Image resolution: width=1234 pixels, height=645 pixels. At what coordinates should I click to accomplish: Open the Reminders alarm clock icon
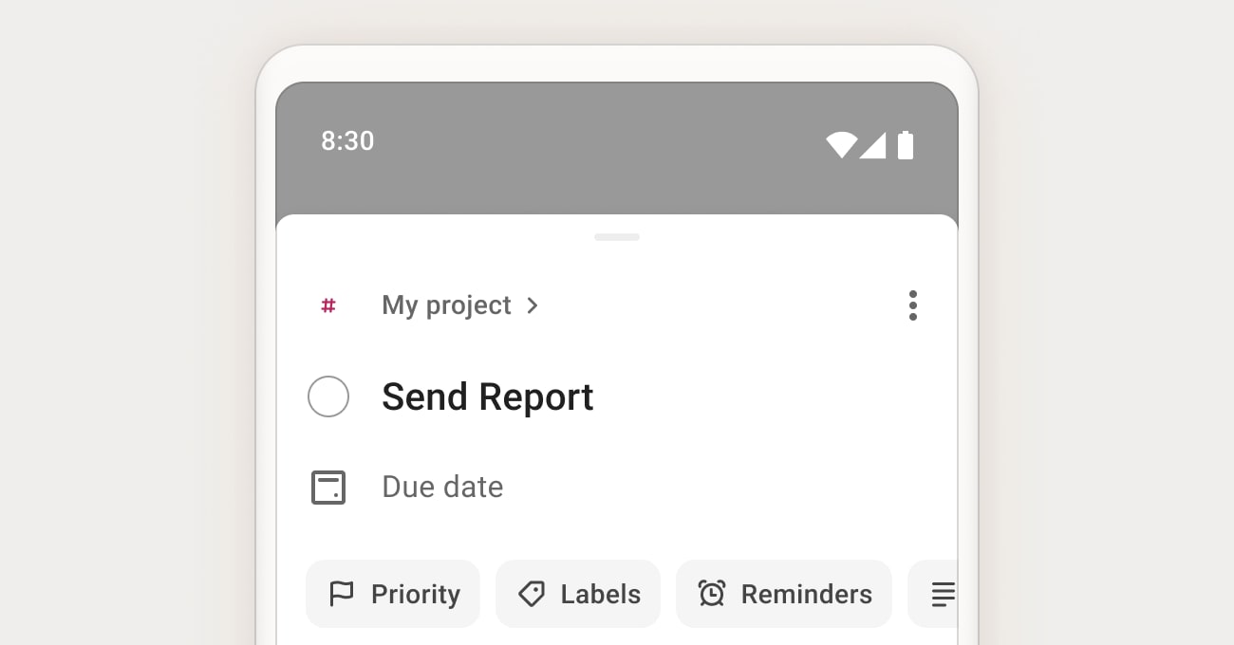pos(712,594)
